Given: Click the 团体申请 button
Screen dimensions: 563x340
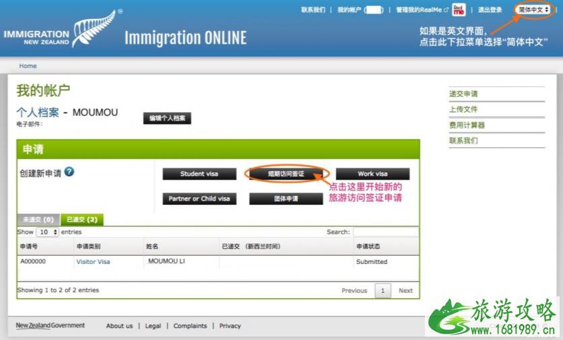Looking at the screenshot, I should (286, 199).
